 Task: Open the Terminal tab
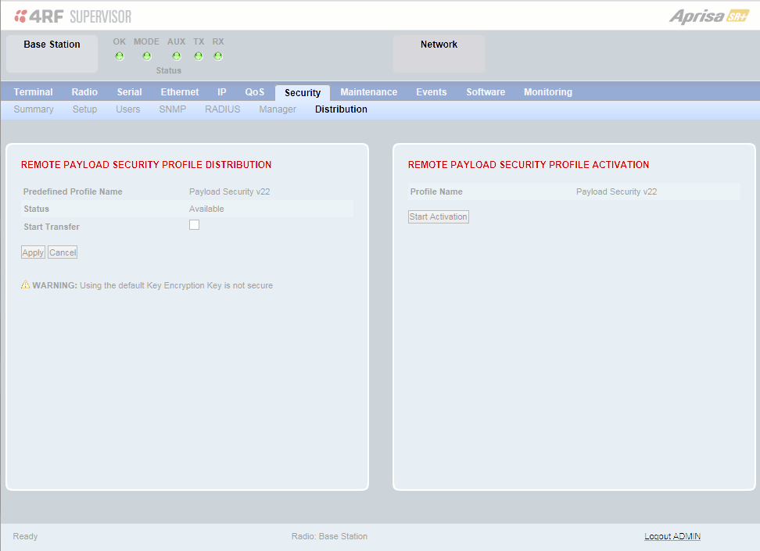click(x=33, y=92)
